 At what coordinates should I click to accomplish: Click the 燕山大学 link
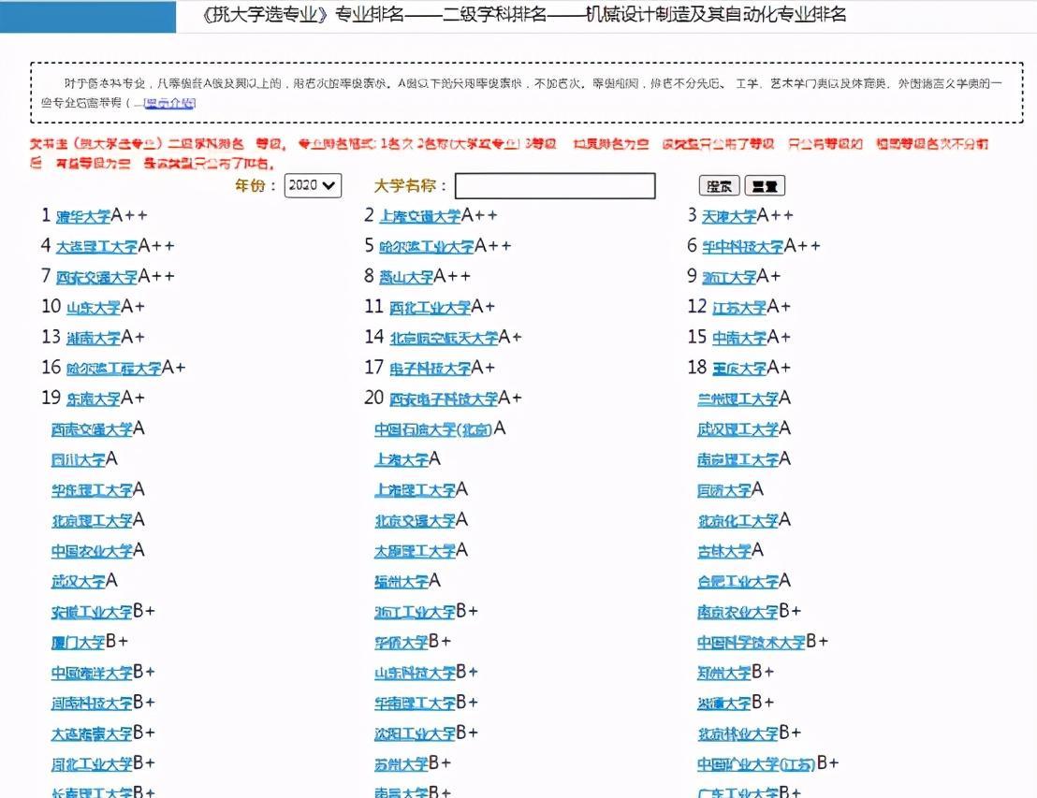(x=406, y=277)
